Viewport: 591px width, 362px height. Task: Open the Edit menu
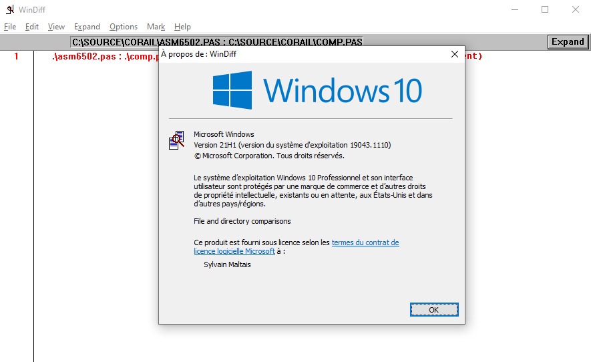pyautogui.click(x=32, y=27)
